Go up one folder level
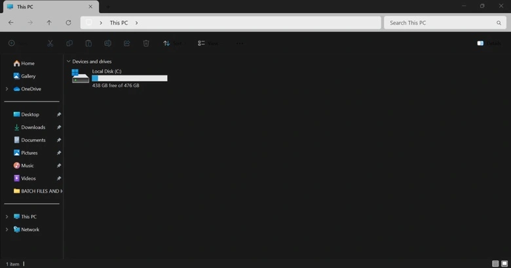 tap(49, 22)
